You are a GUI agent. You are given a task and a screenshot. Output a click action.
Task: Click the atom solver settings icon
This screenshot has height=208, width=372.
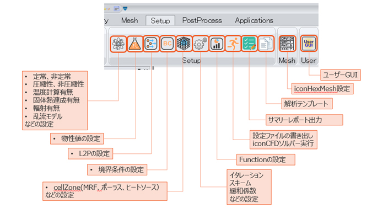tap(118, 44)
